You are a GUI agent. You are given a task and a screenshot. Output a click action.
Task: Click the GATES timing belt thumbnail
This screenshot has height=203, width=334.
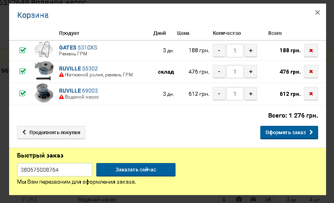(44, 49)
